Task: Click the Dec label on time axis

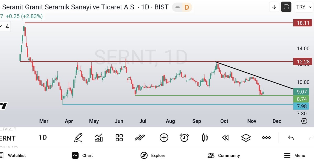Action: click(277, 121)
